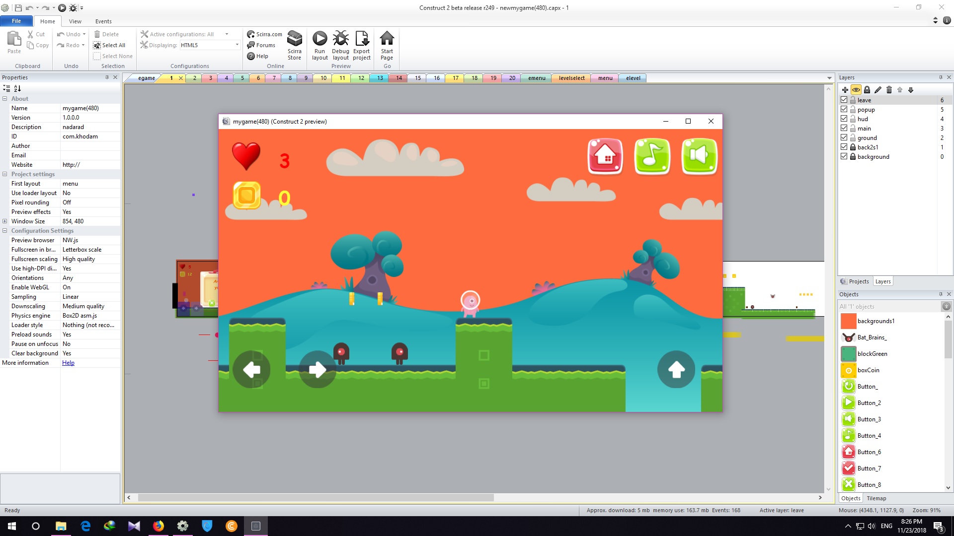Click Help link in More information row
The width and height of the screenshot is (954, 536).
tap(68, 363)
